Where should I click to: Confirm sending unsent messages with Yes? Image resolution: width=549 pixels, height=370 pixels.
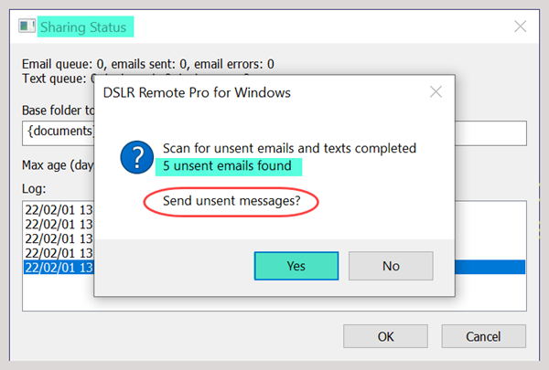pyautogui.click(x=296, y=266)
